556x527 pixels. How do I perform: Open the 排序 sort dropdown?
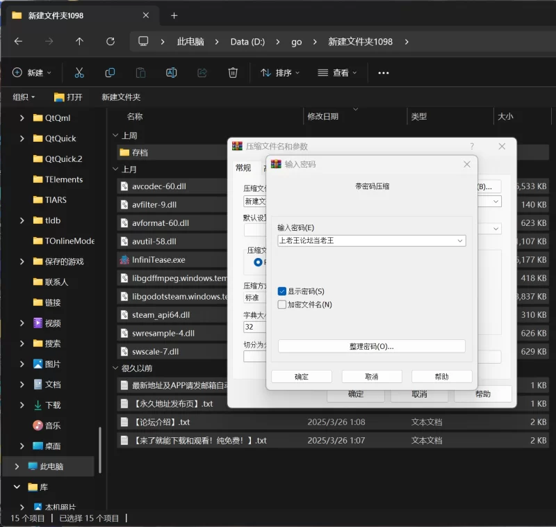tap(281, 73)
